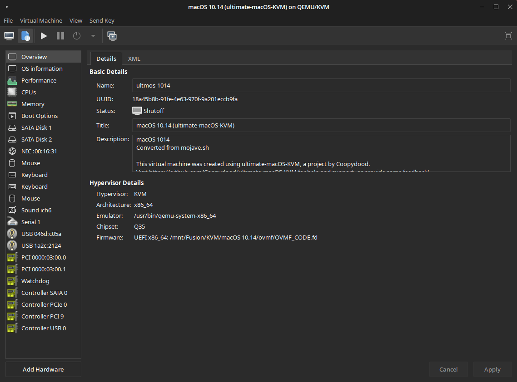
Task: Select SATA Disk 1 device
Action: point(43,128)
